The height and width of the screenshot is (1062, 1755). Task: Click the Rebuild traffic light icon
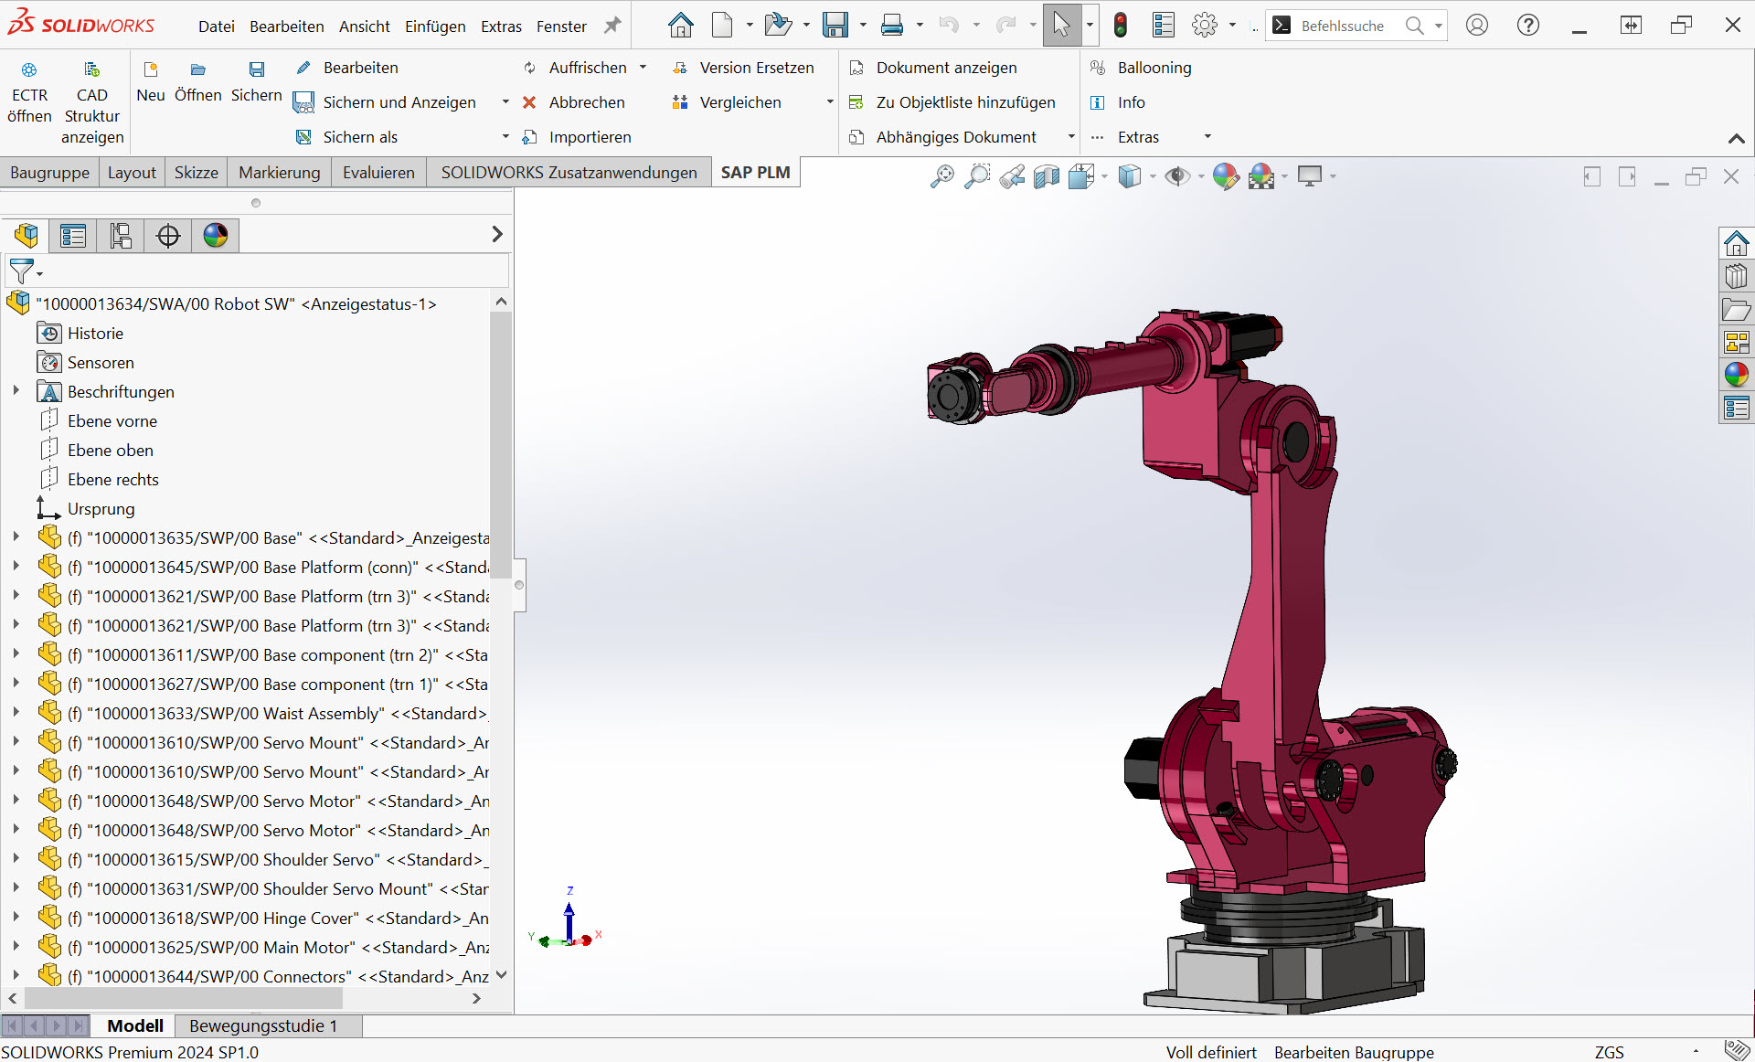tap(1121, 26)
